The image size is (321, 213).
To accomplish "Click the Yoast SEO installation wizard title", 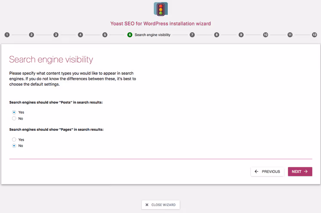I will click(161, 24).
